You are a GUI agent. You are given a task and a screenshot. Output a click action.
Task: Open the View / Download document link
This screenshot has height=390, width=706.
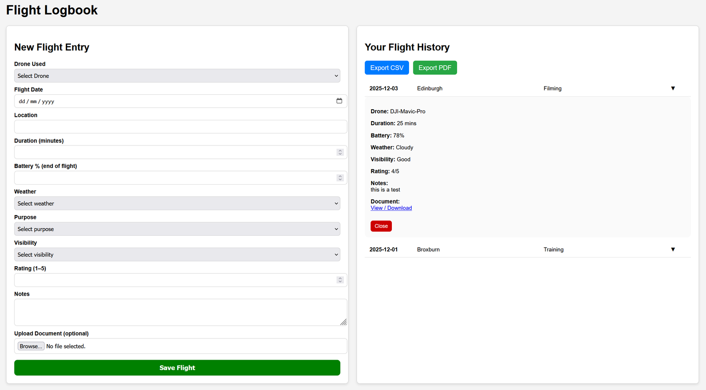tap(391, 208)
